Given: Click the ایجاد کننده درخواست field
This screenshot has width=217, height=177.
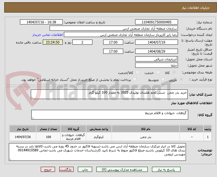Looking at the screenshot, I should (x=121, y=34).
